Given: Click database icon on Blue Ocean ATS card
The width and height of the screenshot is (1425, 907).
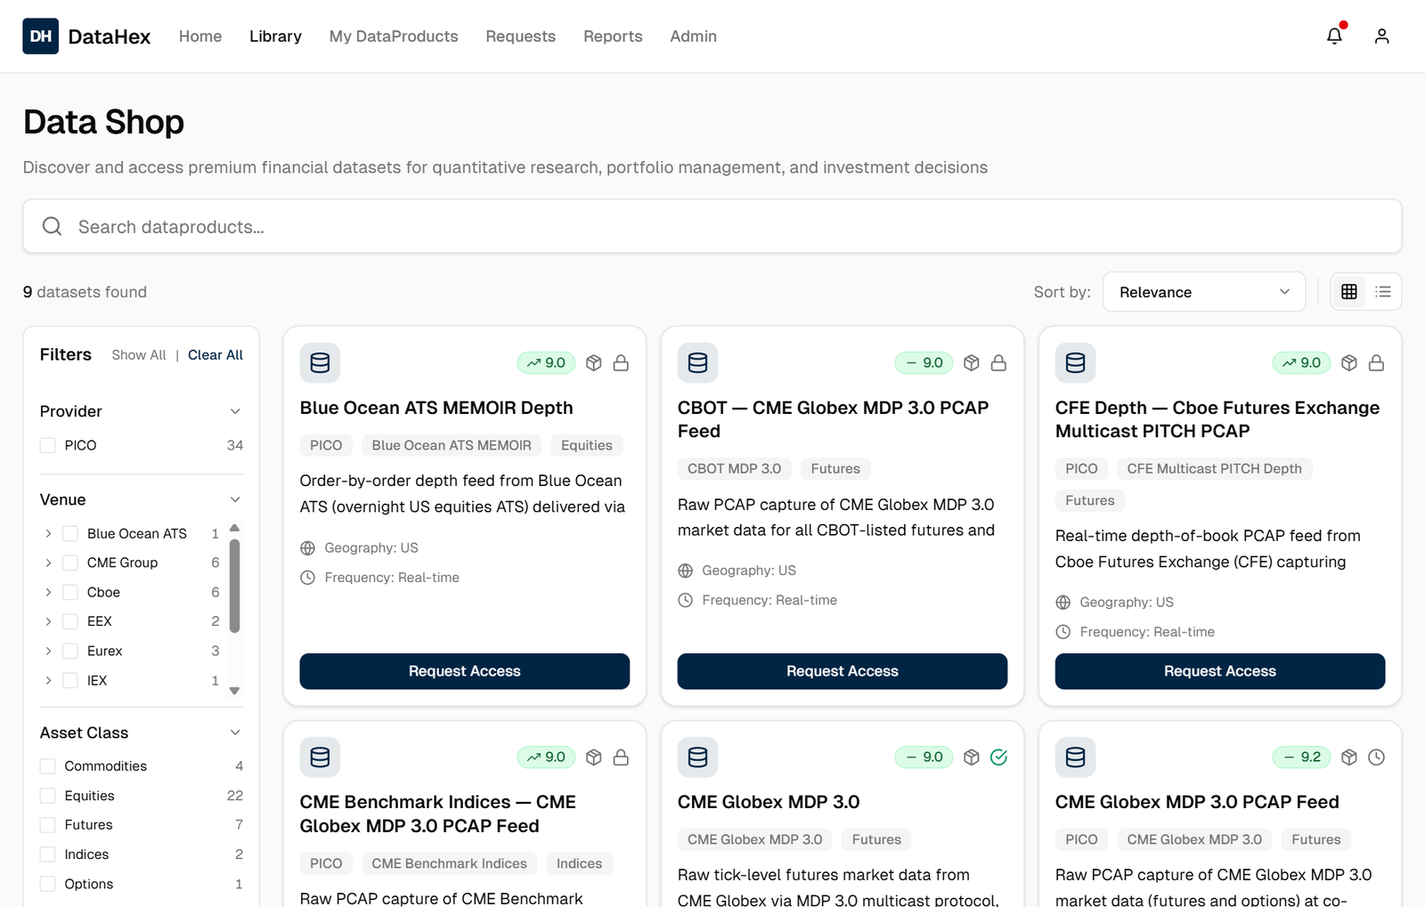Looking at the screenshot, I should pyautogui.click(x=320, y=363).
